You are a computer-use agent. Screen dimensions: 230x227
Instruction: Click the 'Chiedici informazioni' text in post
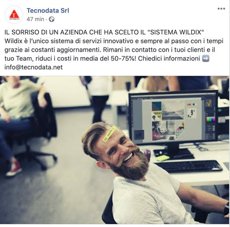[169, 59]
